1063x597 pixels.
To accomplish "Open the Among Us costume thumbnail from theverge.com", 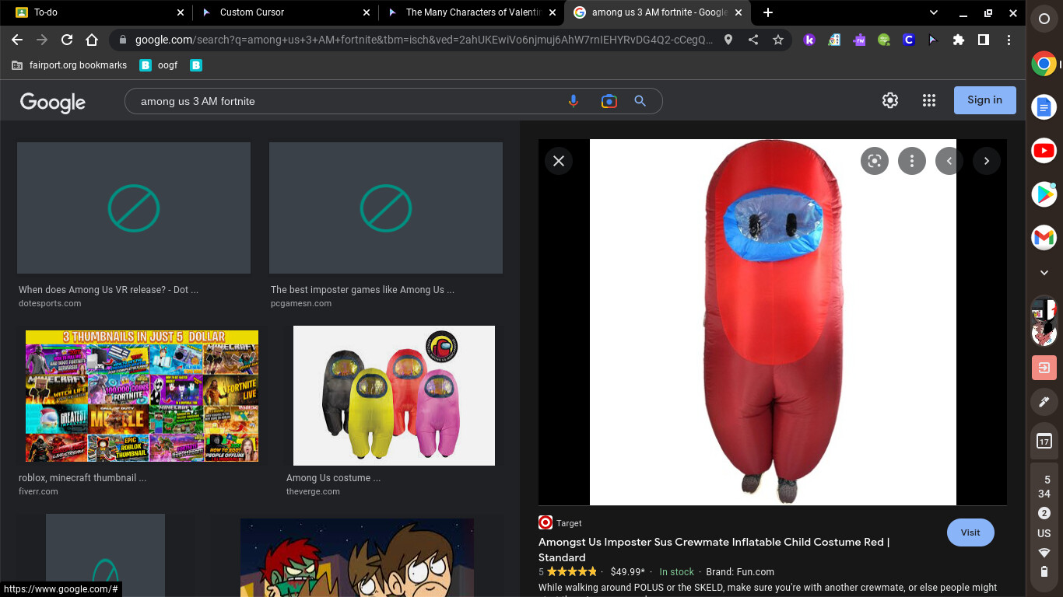I will pyautogui.click(x=394, y=395).
